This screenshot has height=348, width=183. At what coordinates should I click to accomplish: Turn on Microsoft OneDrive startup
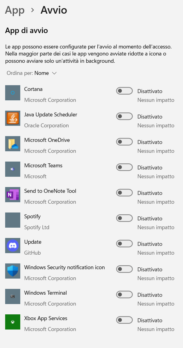click(125, 142)
